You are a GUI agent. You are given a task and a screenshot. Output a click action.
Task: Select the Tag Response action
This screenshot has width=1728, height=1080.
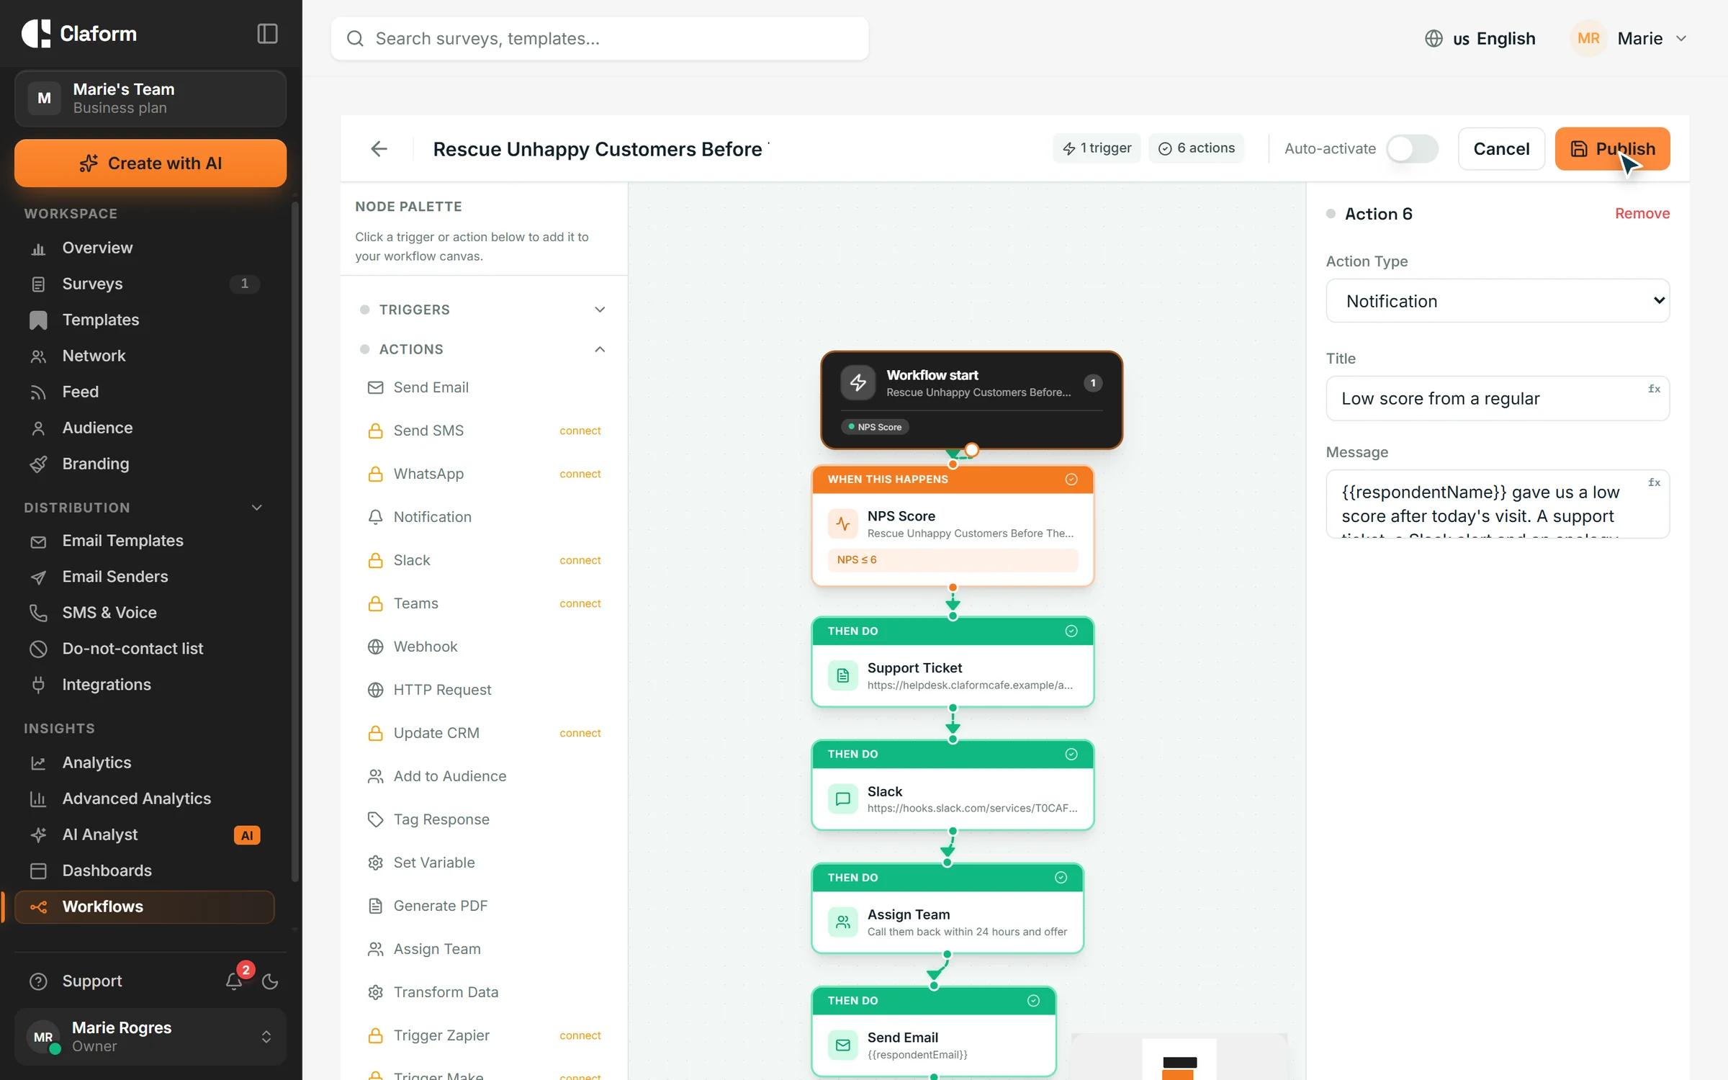(484, 819)
